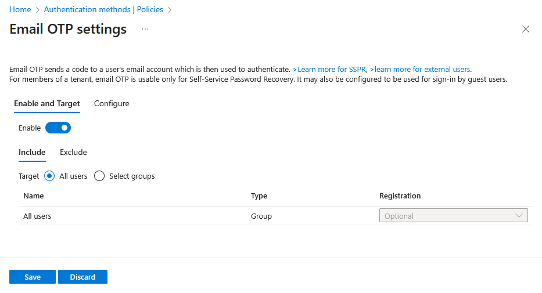Turn off the Enable toggle switch
The width and height of the screenshot is (542, 293).
coord(58,128)
